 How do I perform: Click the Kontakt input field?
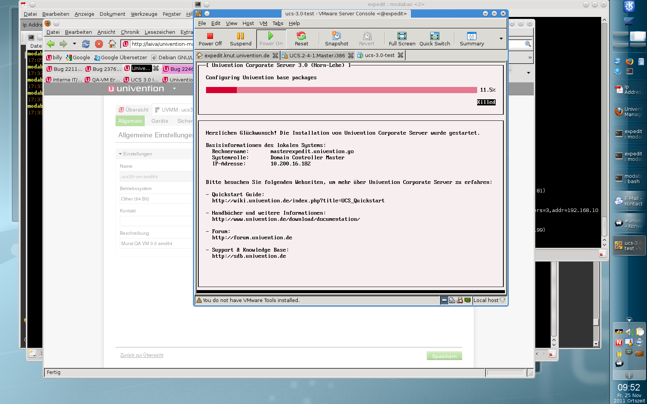click(156, 221)
